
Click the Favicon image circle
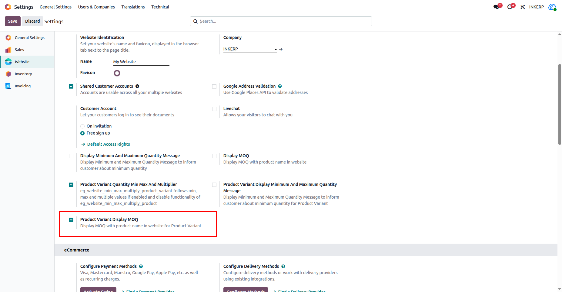click(x=117, y=73)
